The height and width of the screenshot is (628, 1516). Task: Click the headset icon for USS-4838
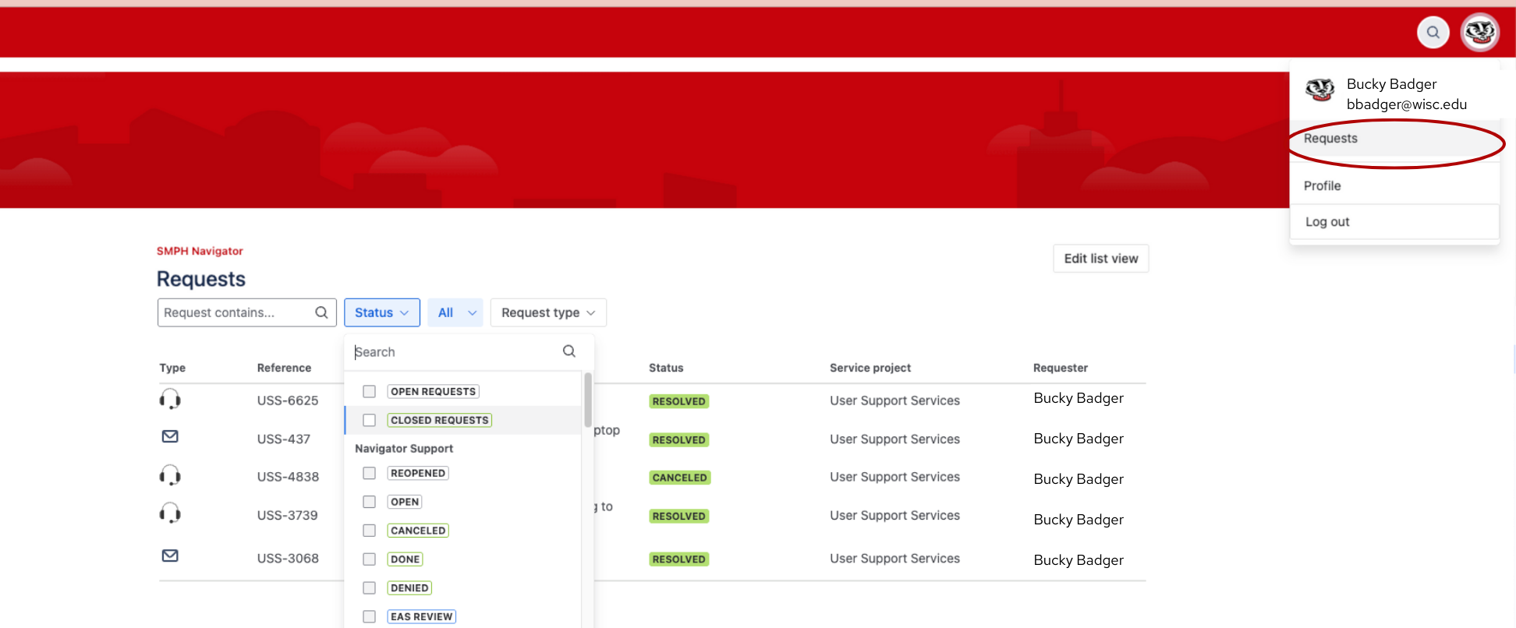tap(170, 475)
